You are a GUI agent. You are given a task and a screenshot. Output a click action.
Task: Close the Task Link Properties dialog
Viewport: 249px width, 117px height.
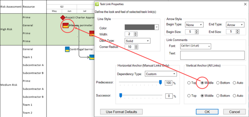pos(245,4)
